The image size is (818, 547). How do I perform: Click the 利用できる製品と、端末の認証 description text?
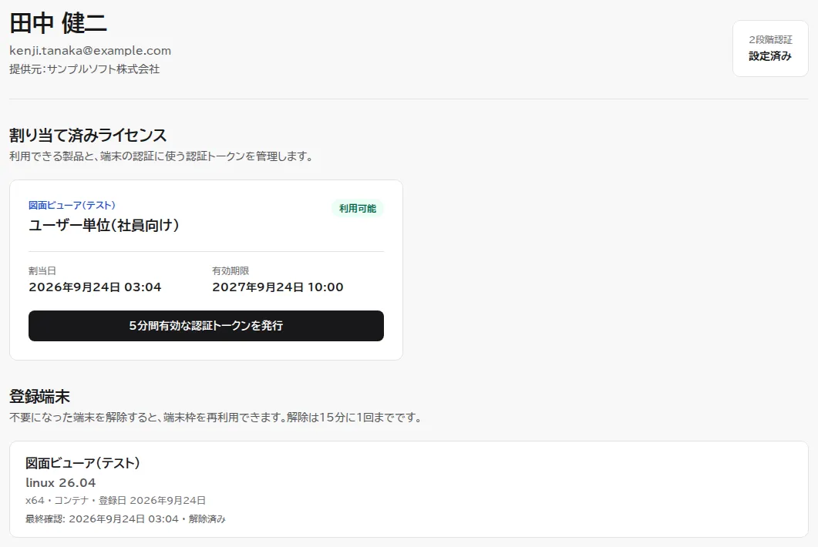coord(161,156)
